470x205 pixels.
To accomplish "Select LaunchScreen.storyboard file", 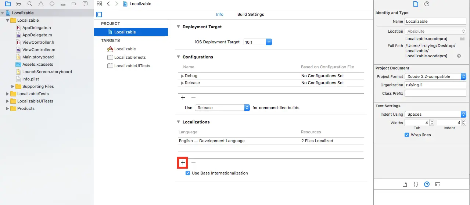I will (47, 72).
